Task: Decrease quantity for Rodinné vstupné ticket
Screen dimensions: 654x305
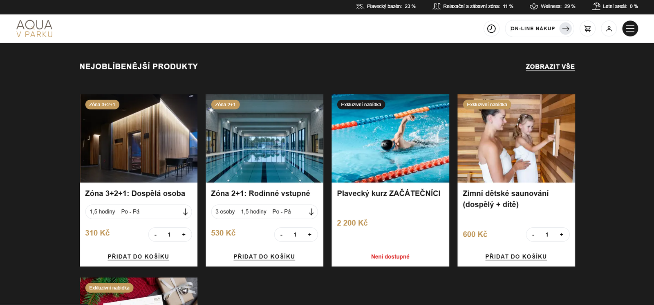Action: pyautogui.click(x=281, y=235)
